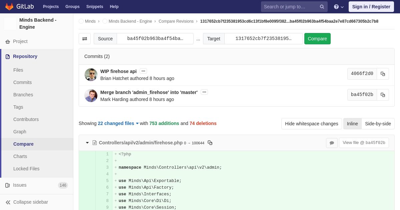Click View file @ ba45f02b button
This screenshot has width=400, height=210.
(364, 143)
